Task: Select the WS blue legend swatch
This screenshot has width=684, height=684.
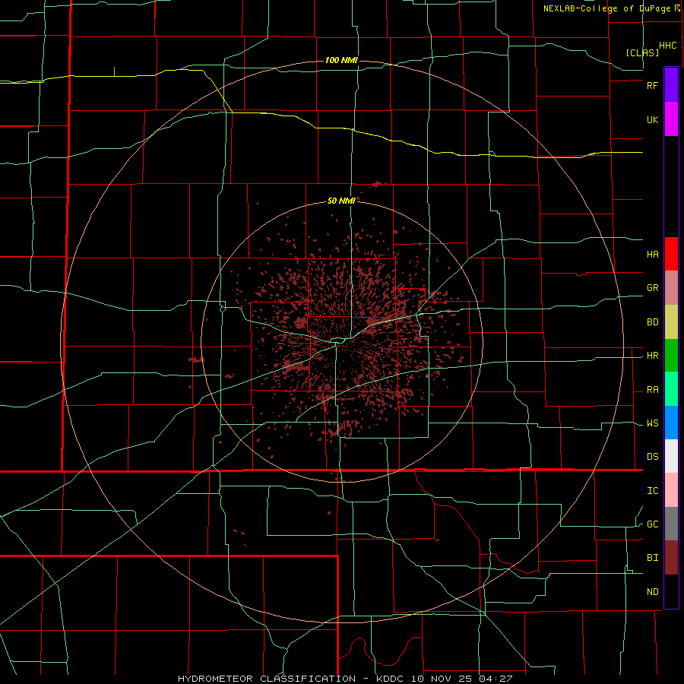Action: point(671,423)
